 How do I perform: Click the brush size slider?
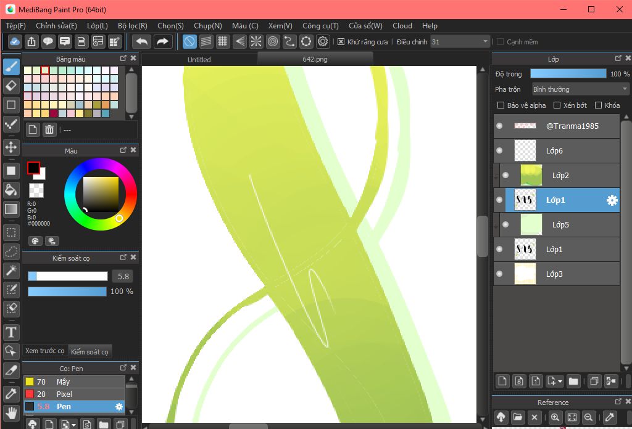[68, 276]
